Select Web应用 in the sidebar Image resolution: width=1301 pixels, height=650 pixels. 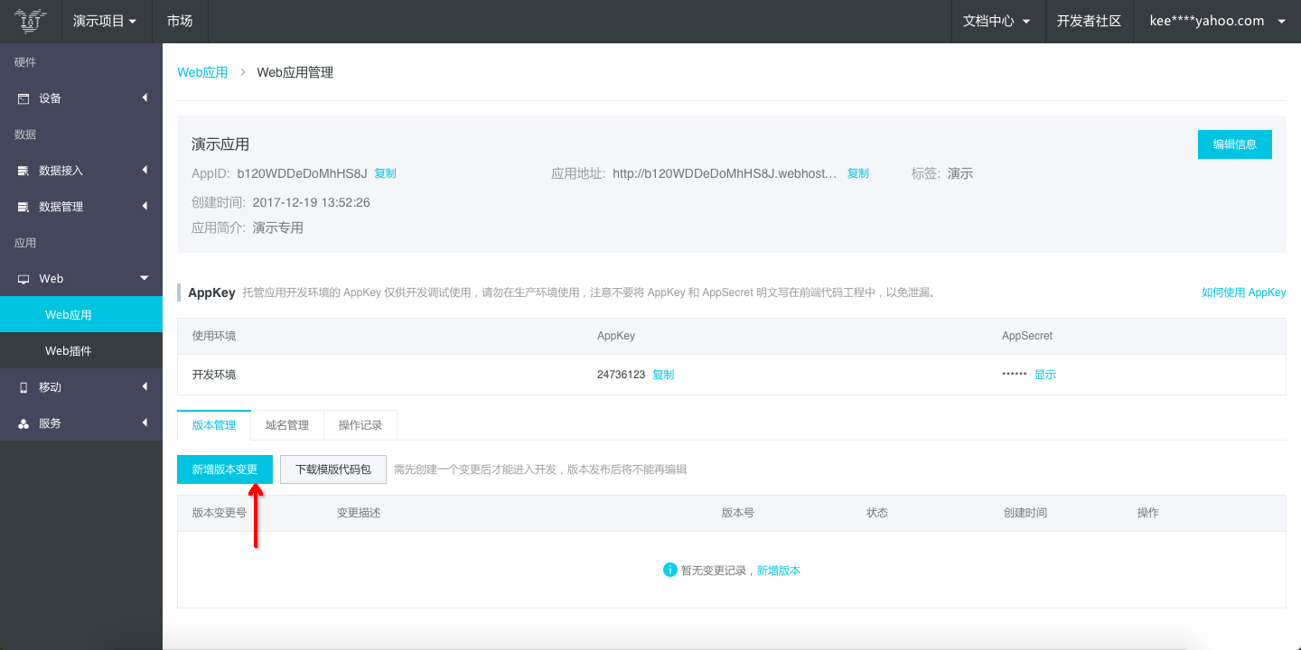81,315
